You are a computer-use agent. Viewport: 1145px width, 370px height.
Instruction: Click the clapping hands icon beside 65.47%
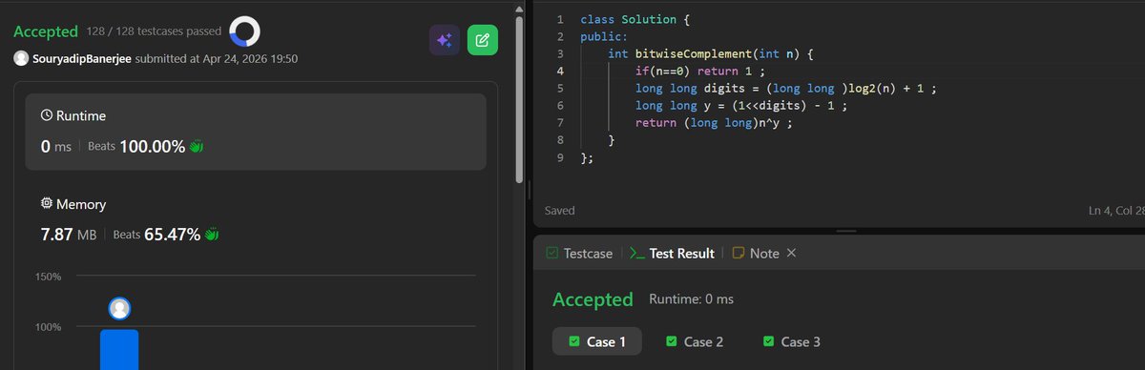[x=213, y=235]
